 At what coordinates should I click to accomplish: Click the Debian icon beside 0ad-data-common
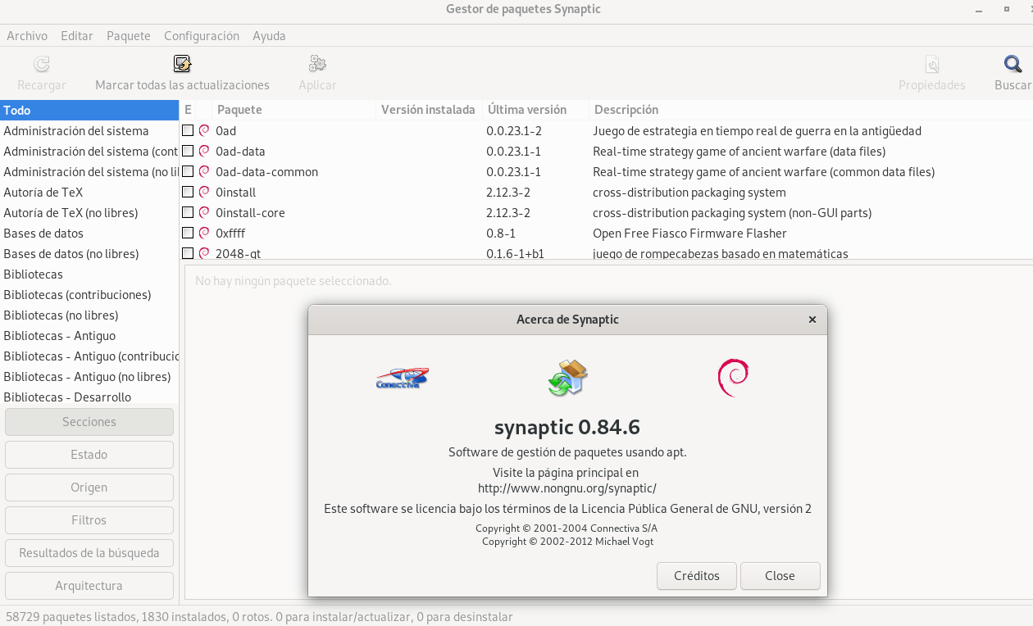204,172
